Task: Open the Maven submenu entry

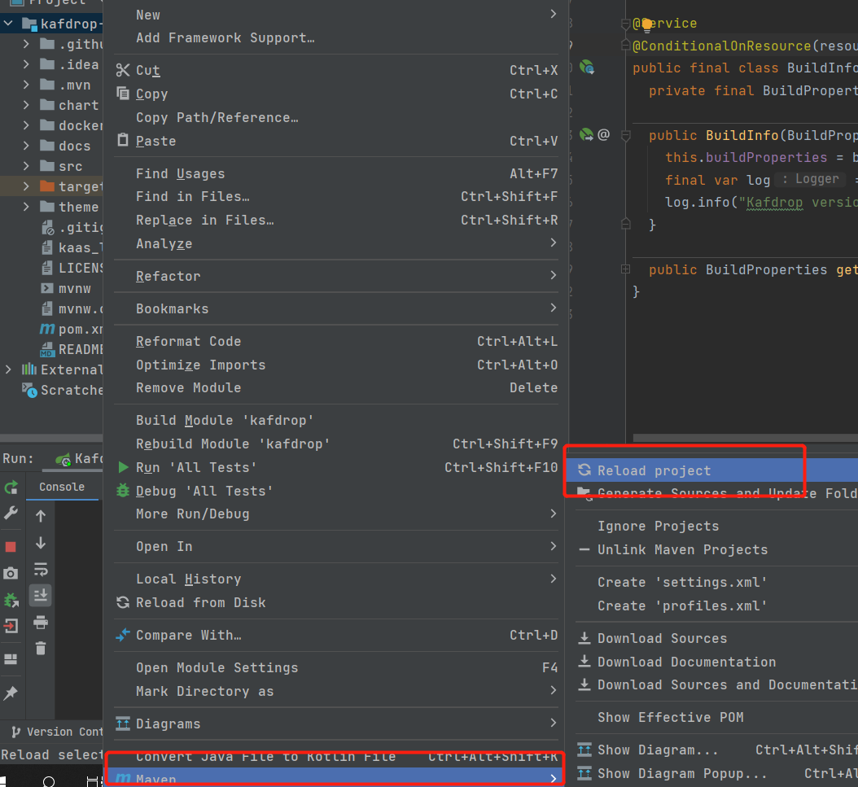Action: coord(336,778)
